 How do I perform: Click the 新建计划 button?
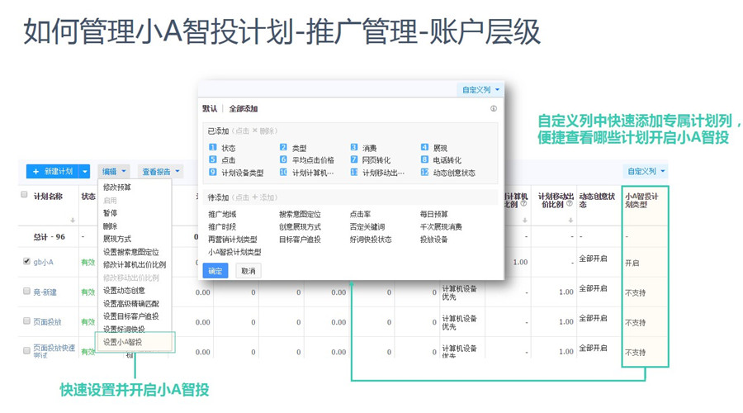54,172
